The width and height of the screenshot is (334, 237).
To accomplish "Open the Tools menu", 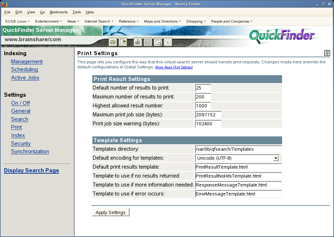I will pyautogui.click(x=77, y=12).
